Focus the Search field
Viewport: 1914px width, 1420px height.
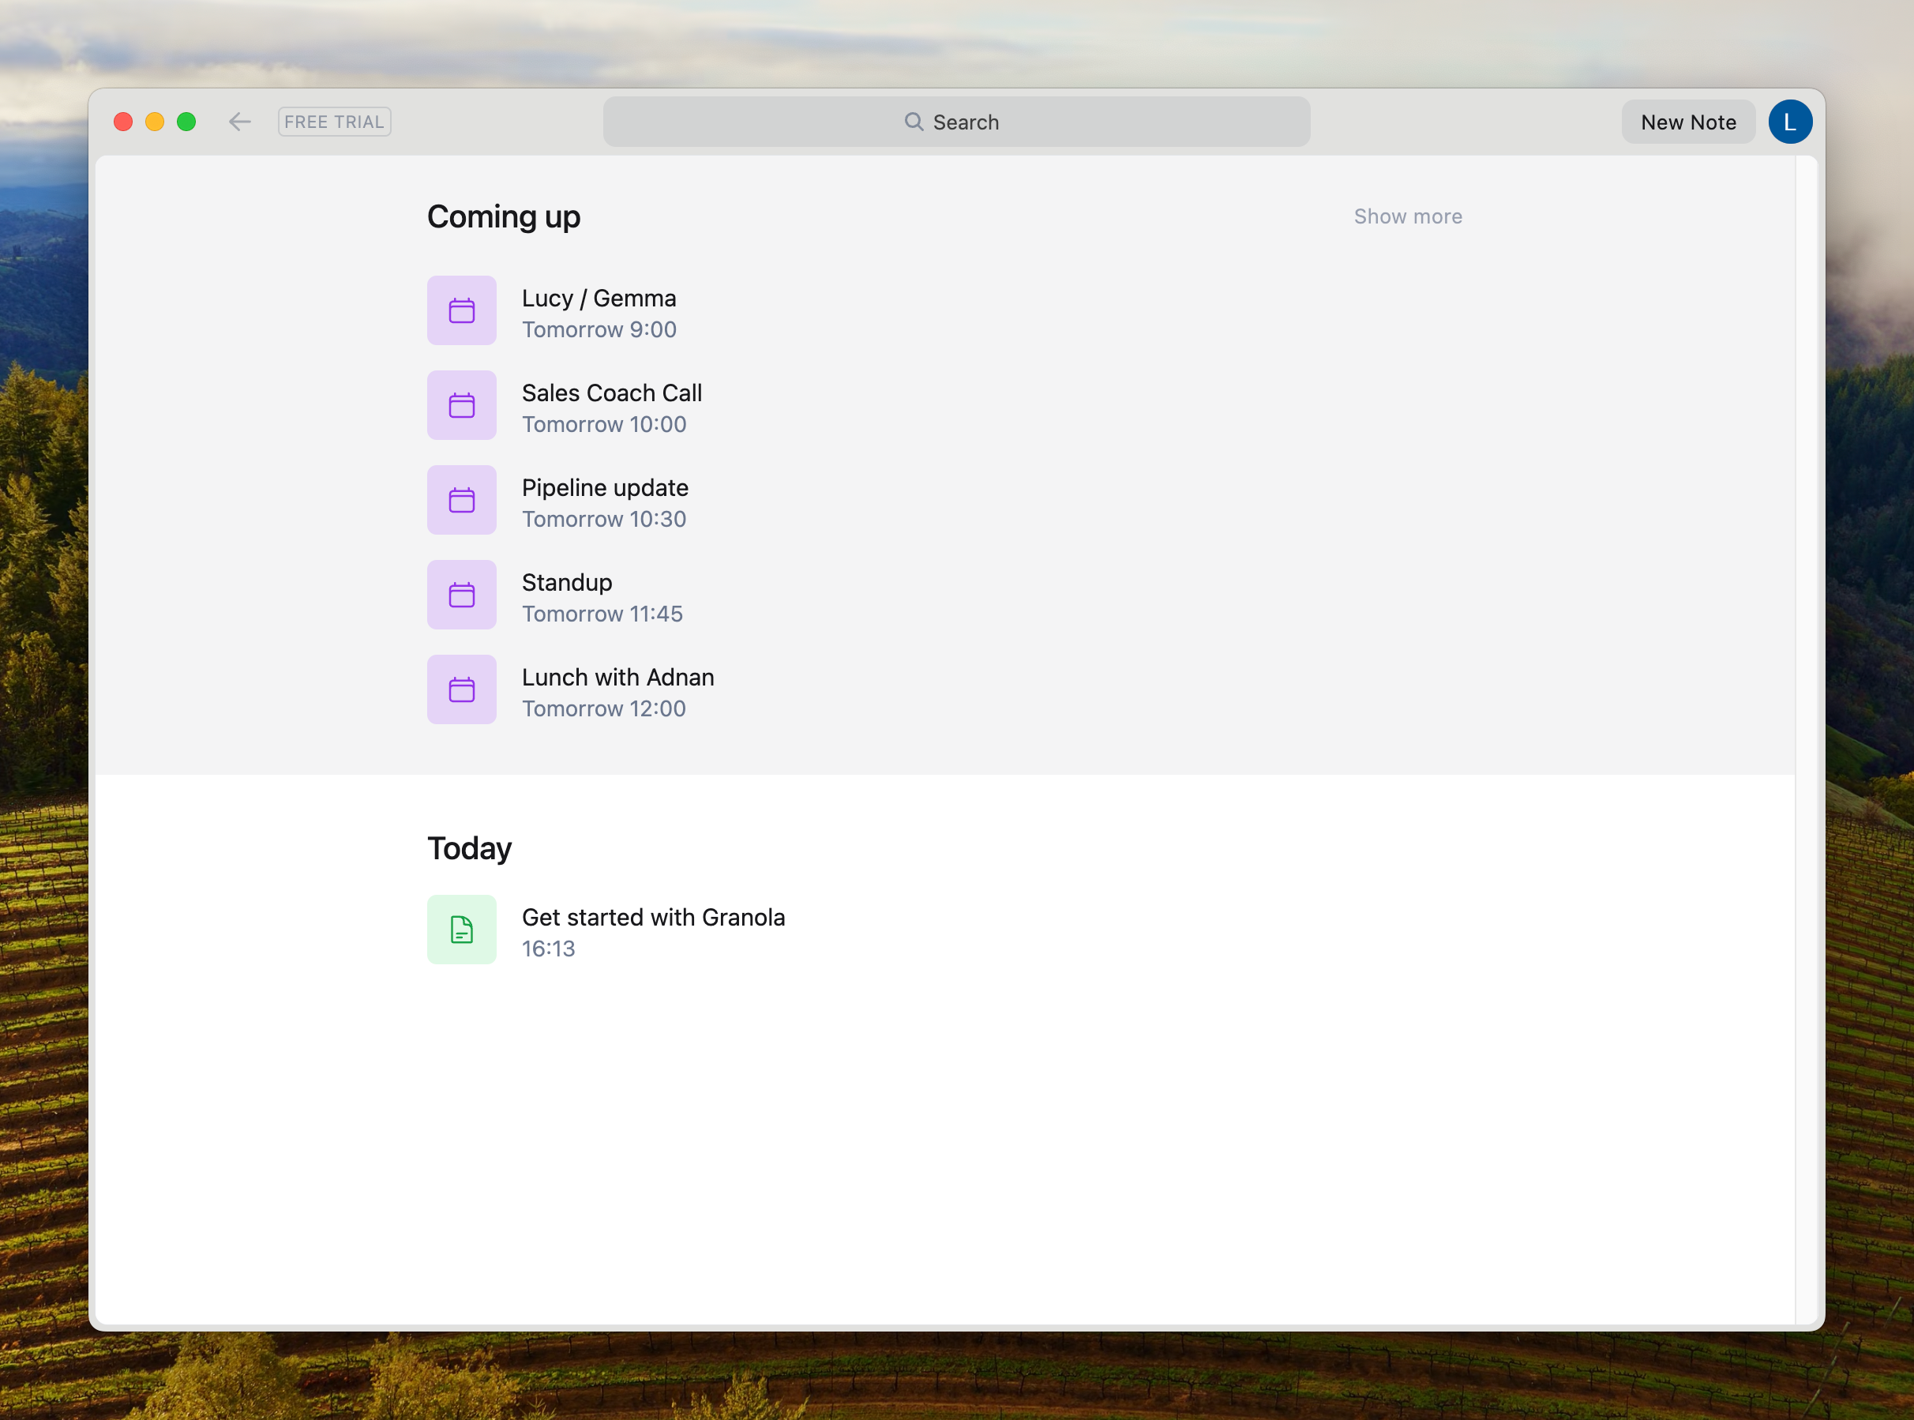pos(955,122)
